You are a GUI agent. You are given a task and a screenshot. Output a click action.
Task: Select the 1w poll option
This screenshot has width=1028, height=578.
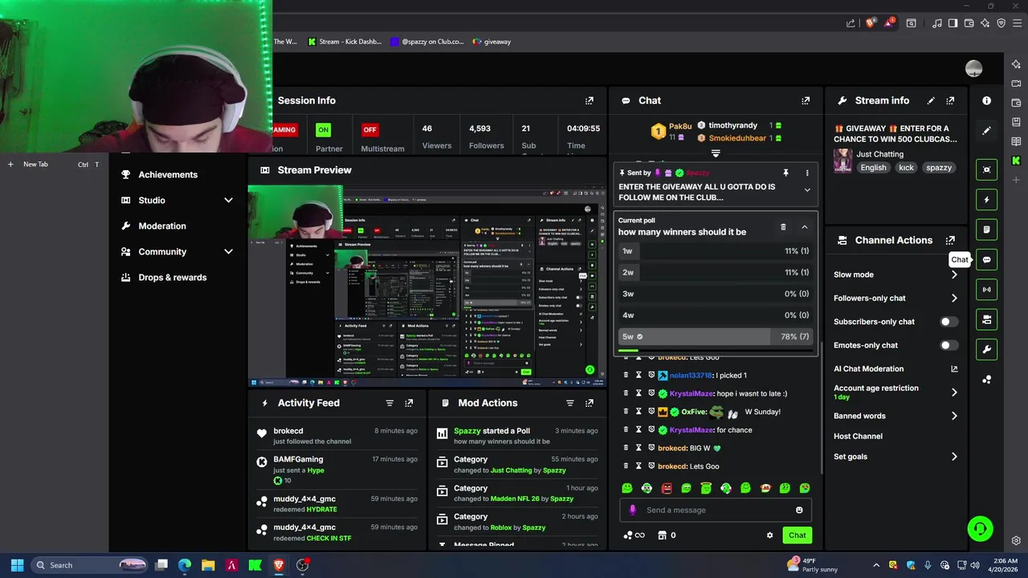click(x=715, y=250)
